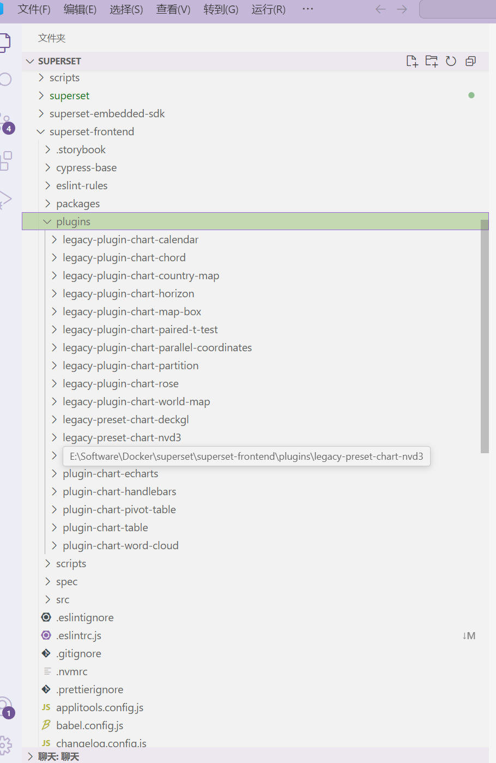Refresh the explorer file tree
Screen dimensions: 496x763
click(451, 61)
